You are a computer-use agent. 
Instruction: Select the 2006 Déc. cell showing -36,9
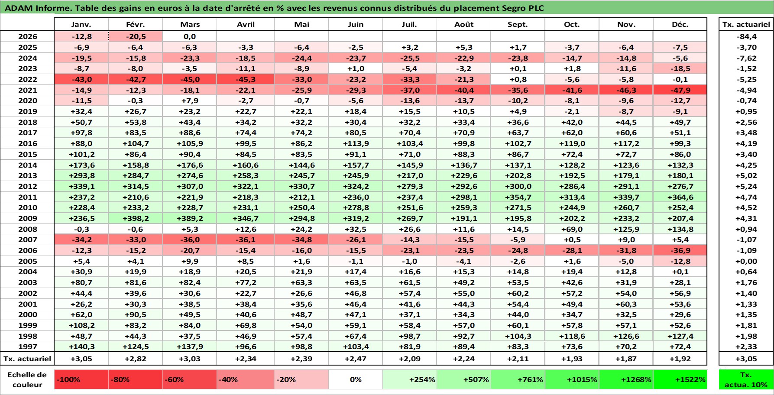point(680,250)
